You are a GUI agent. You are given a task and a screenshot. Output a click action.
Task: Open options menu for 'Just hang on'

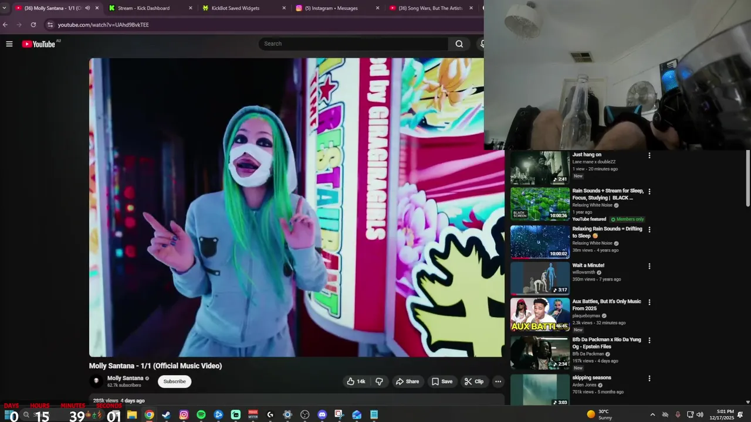tap(649, 155)
